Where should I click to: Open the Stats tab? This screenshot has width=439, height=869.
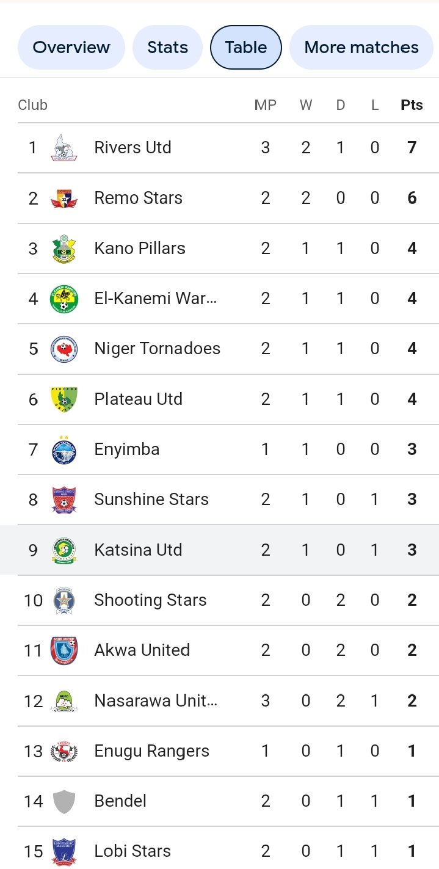(168, 48)
